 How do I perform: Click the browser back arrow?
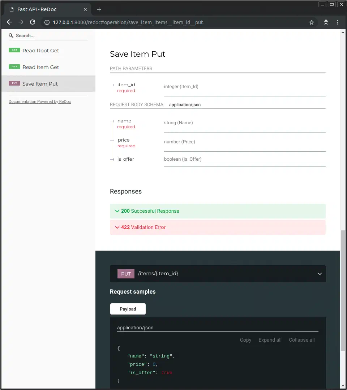(x=9, y=22)
